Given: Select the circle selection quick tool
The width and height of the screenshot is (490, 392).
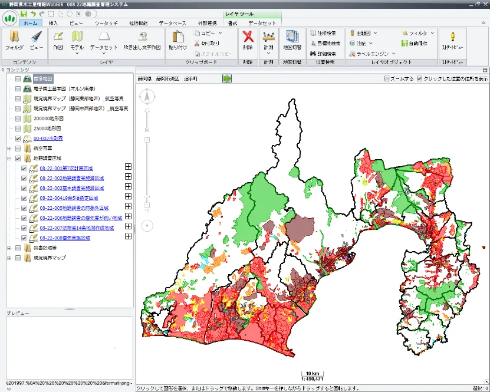Looking at the screenshot, I should tap(70, 14).
